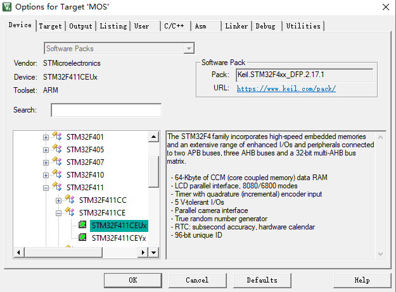Click the STM32F411 family icon
The width and height of the screenshot is (396, 292).
(x=57, y=186)
